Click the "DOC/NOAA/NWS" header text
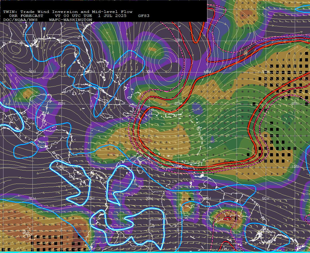 click(x=20, y=20)
